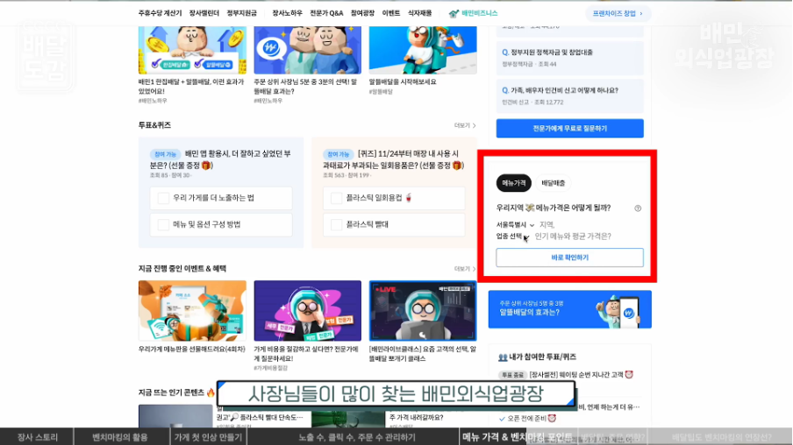The width and height of the screenshot is (793, 445).
Task: Open the 장사캘린더 menu item
Action: tap(204, 13)
